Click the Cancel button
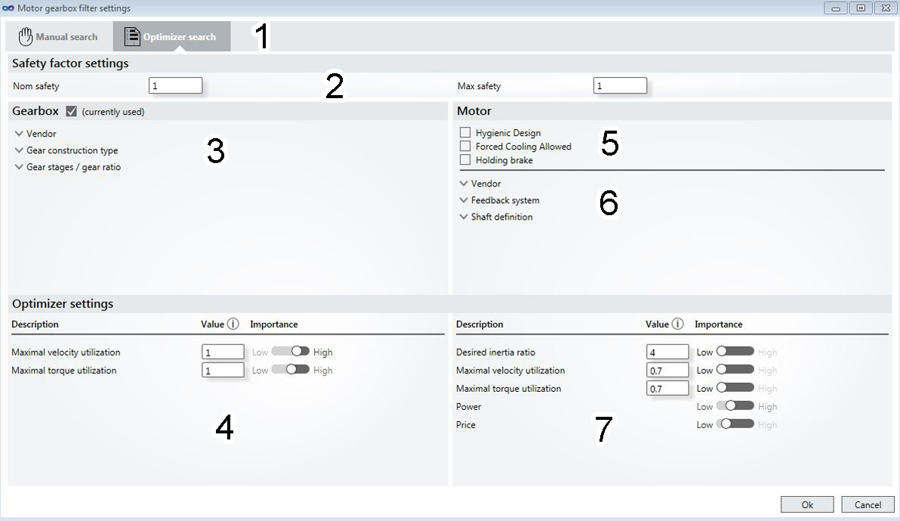Image resolution: width=900 pixels, height=521 pixels. [868, 504]
